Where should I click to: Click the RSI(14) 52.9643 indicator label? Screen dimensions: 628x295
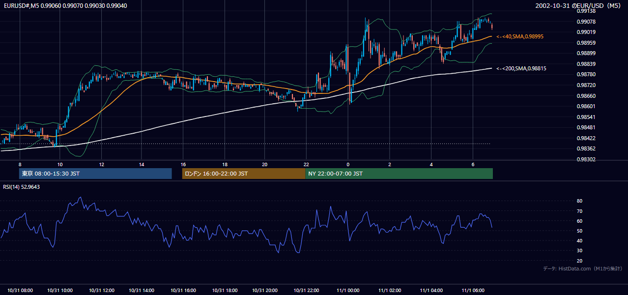click(x=22, y=187)
